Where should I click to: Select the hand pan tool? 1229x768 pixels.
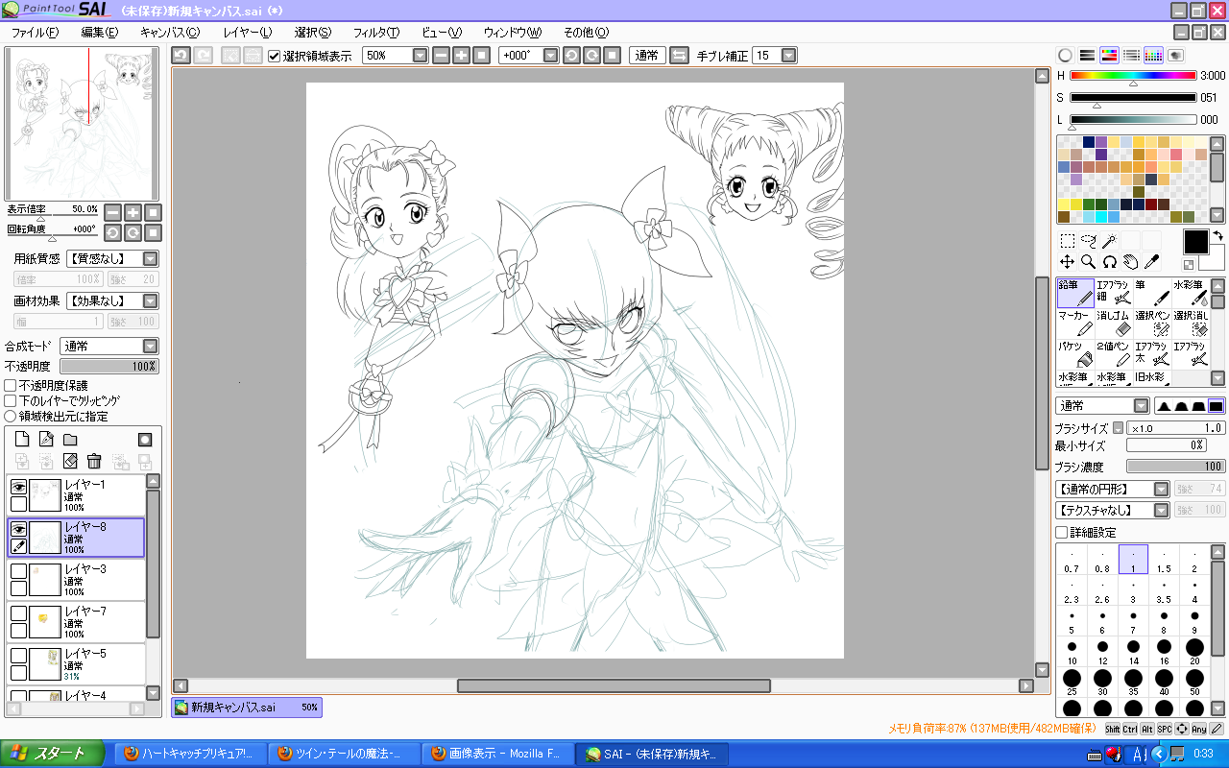[x=1130, y=261]
